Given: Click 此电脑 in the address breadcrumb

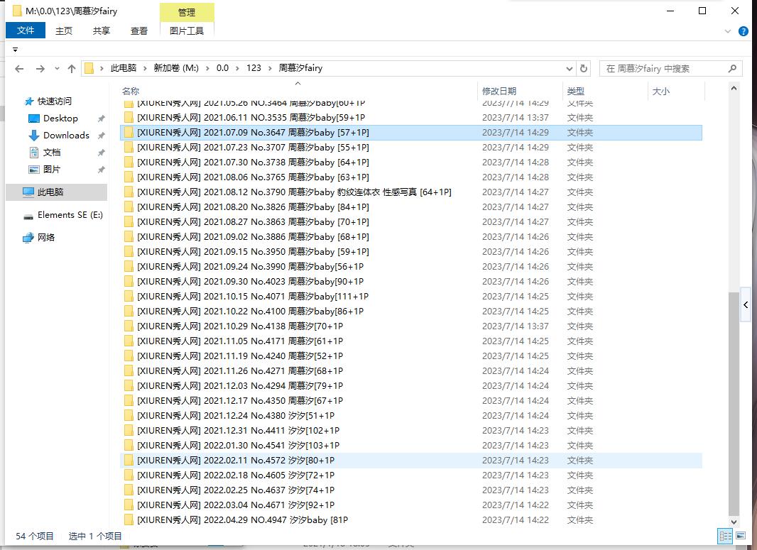Looking at the screenshot, I should 124,68.
